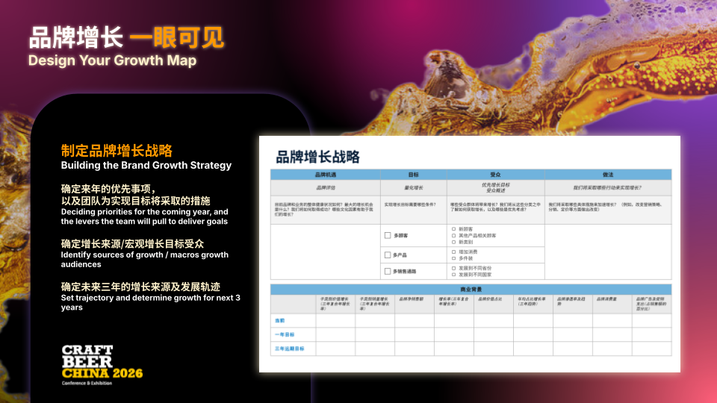This screenshot has height=403, width=717.
Task: Select the 一年目标 row label
Action: 283,334
